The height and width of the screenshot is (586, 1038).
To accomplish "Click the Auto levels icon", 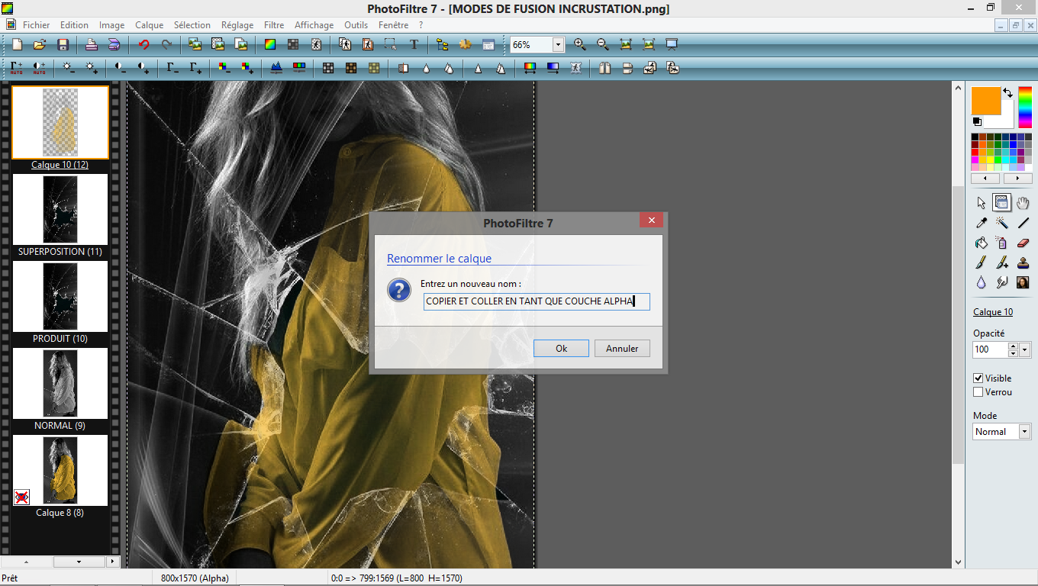I will 17,68.
